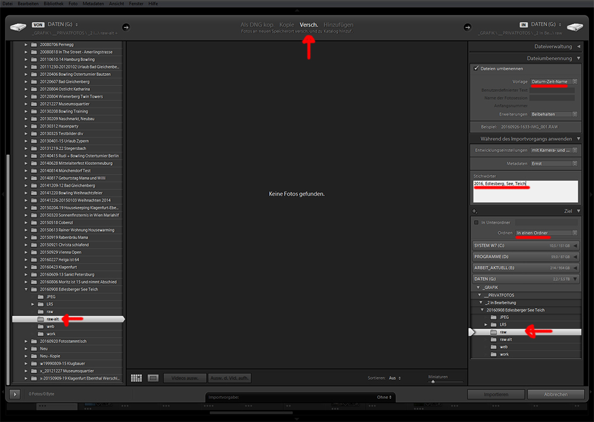Viewport: 594px width, 422px height.
Task: Select 20160609-13 Sankt Petersburg folder
Action: pos(67,274)
